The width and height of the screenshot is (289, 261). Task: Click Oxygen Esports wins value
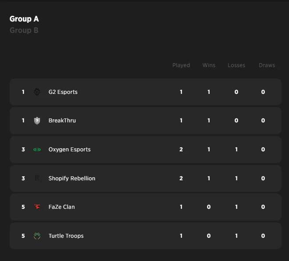pos(209,150)
